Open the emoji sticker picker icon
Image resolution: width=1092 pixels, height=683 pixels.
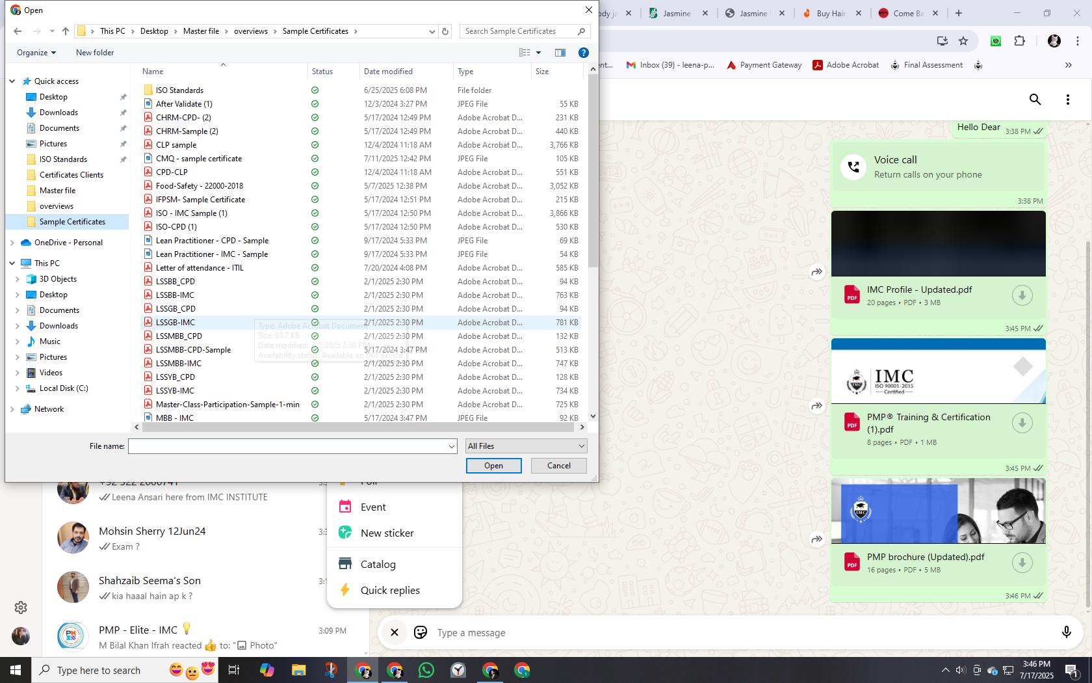click(x=421, y=632)
